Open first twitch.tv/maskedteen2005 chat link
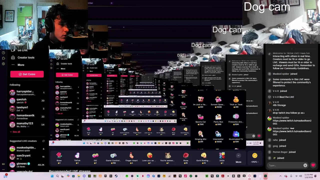The image size is (320, 180). (292, 122)
